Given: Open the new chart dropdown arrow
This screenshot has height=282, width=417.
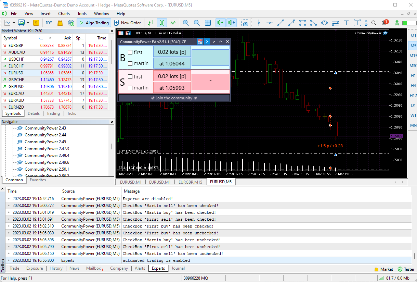Looking at the screenshot, I should click(14, 23).
